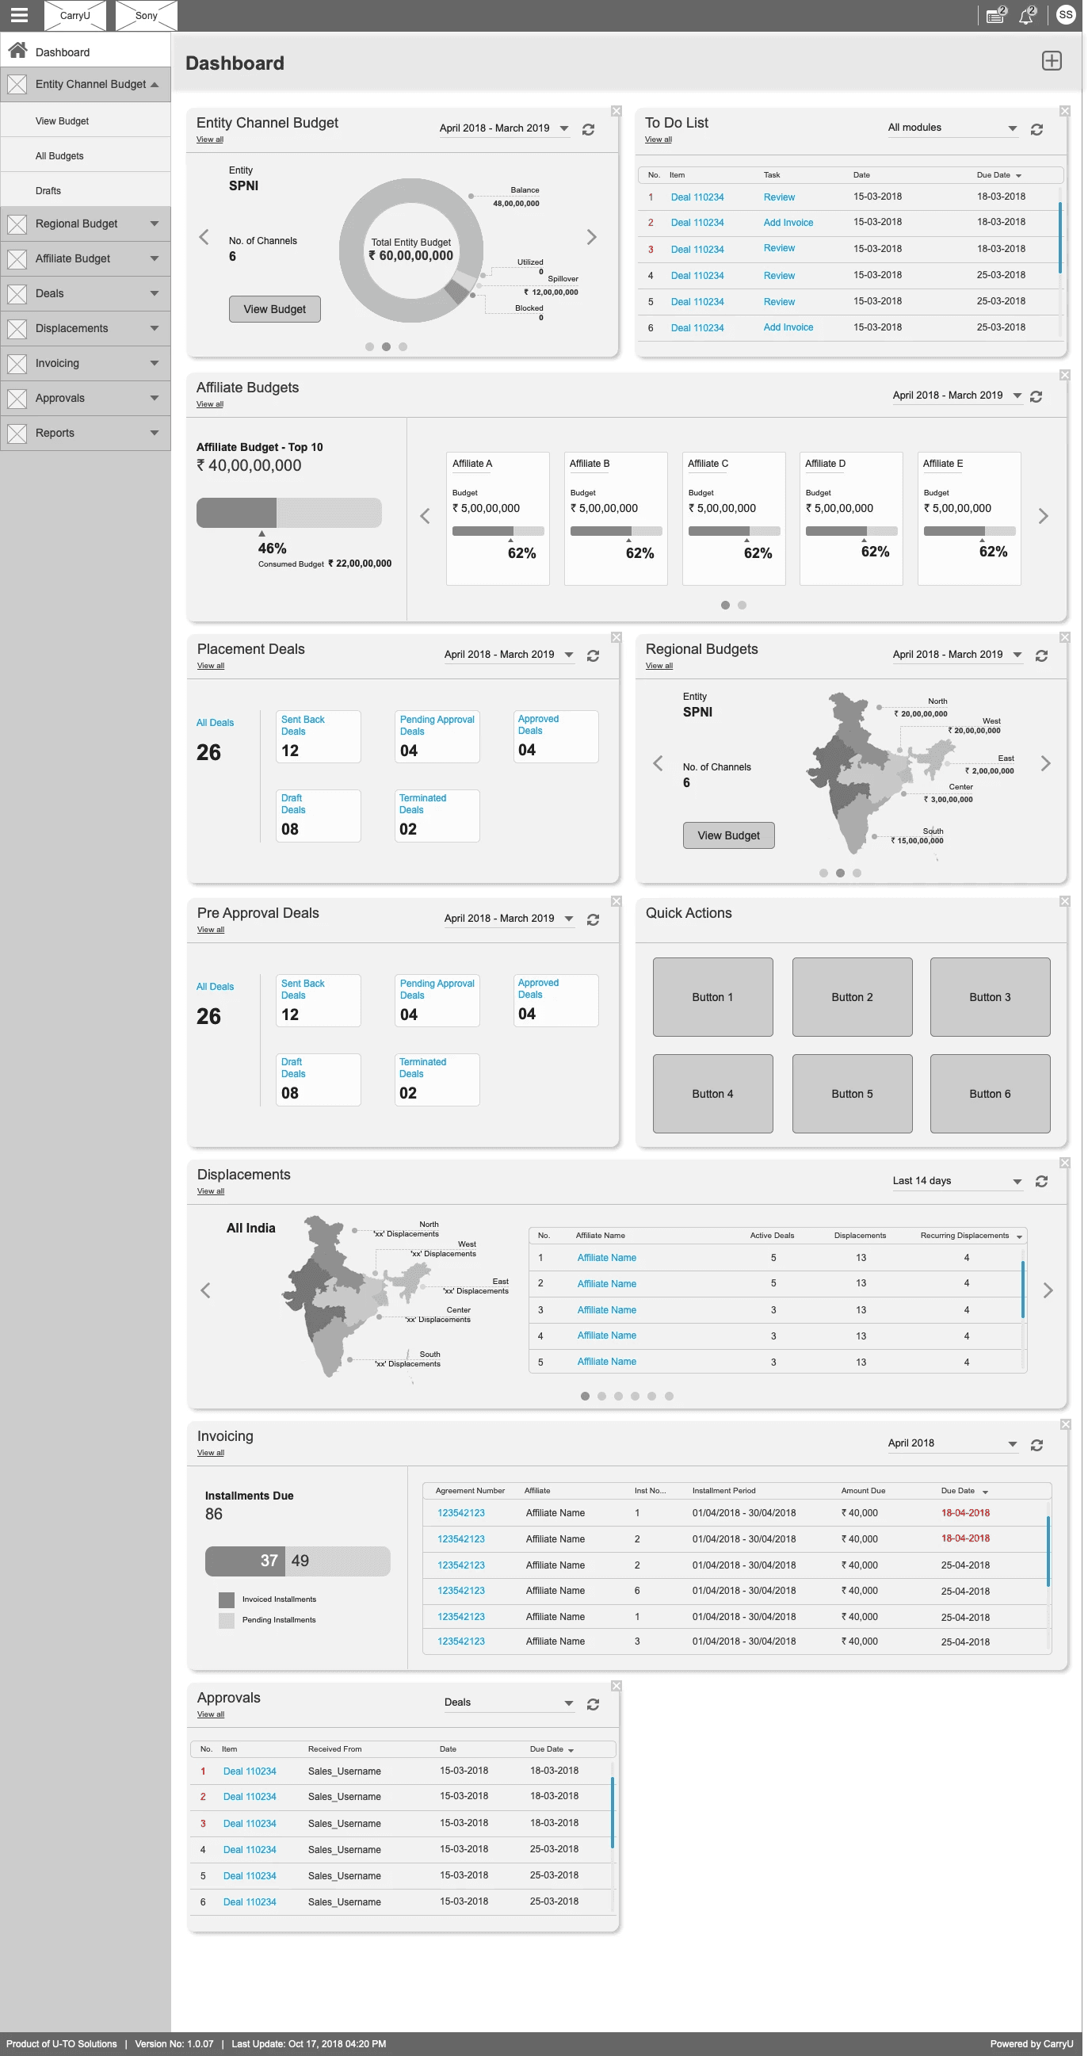Viewport: 1088px width, 2056px height.
Task: Expand Regional Budget in the sidebar
Action: [x=86, y=224]
